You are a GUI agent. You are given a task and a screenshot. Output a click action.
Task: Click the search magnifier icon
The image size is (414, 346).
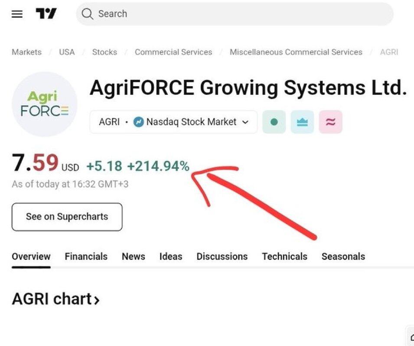pyautogui.click(x=87, y=14)
